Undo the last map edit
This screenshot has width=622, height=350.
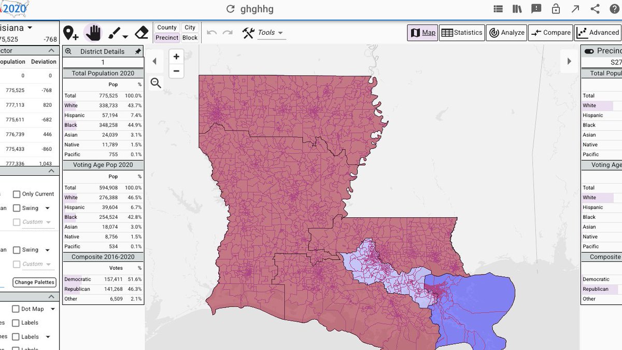point(211,33)
